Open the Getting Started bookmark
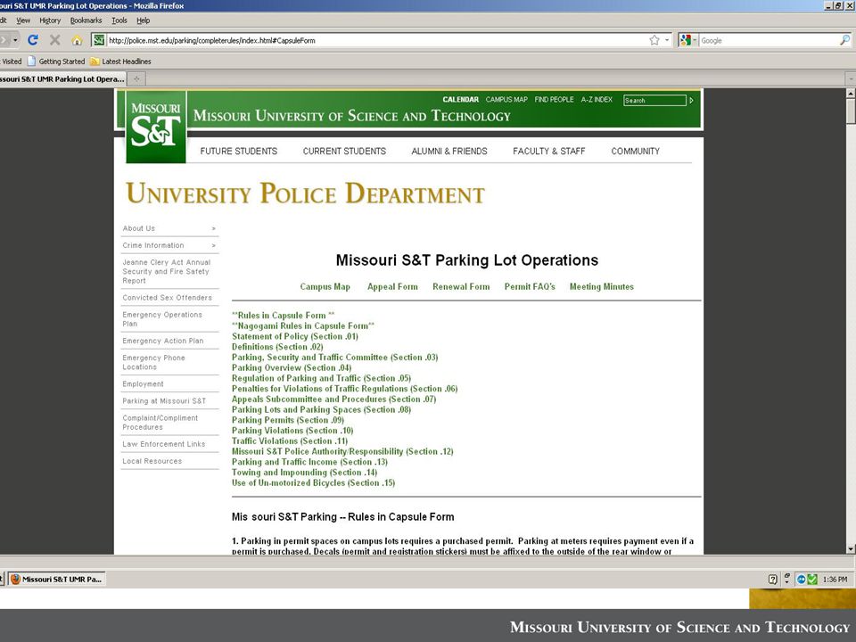This screenshot has height=642, width=856. 56,62
